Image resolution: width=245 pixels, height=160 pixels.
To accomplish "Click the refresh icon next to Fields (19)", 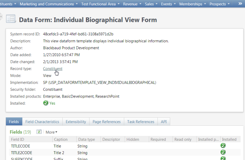I will pos(39,132).
